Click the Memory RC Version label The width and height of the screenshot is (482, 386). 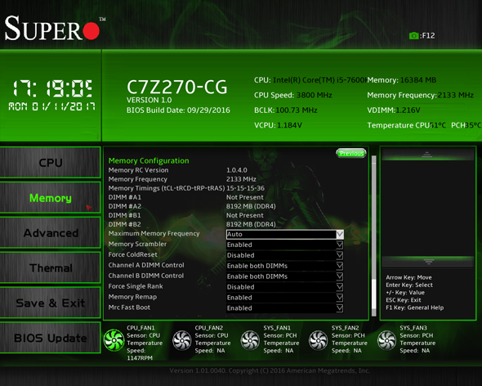coord(138,170)
